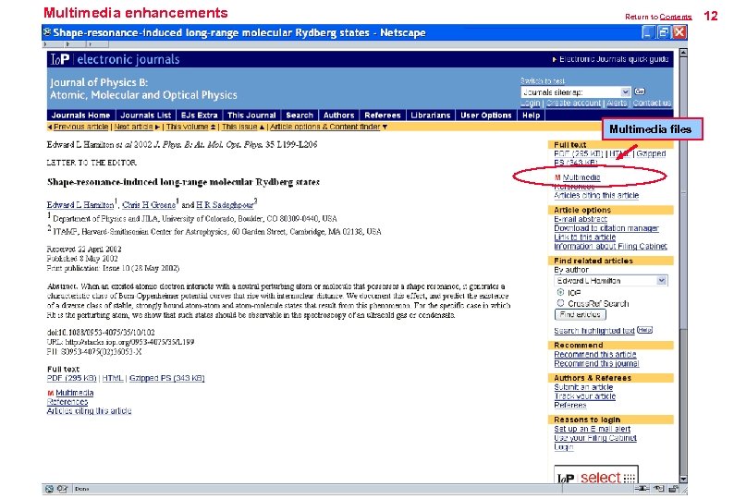Click the Netscape icon in title bar

pyautogui.click(x=47, y=32)
